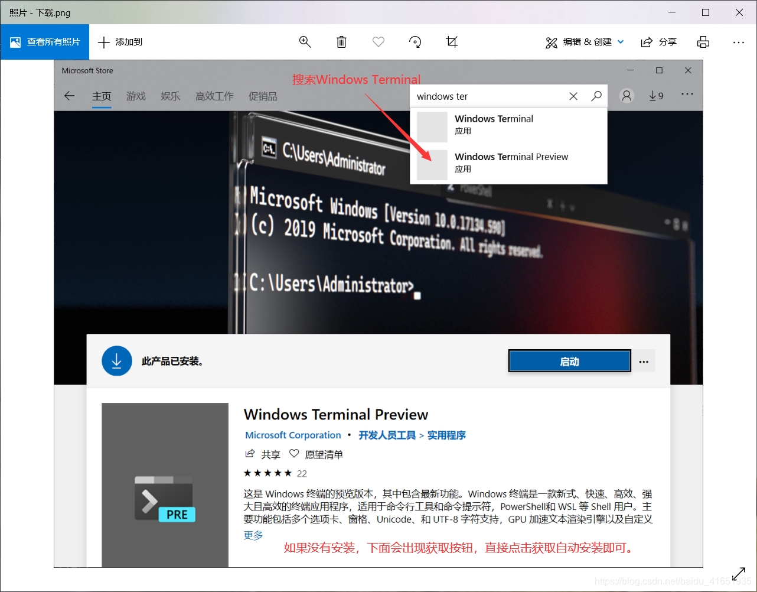Add photo to favorites with the heart icon

[378, 42]
